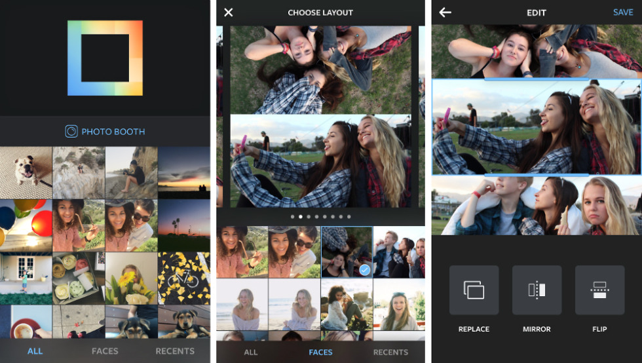Screen dimensions: 642x363
Task: Open the Photo Booth text link
Action: (113, 132)
